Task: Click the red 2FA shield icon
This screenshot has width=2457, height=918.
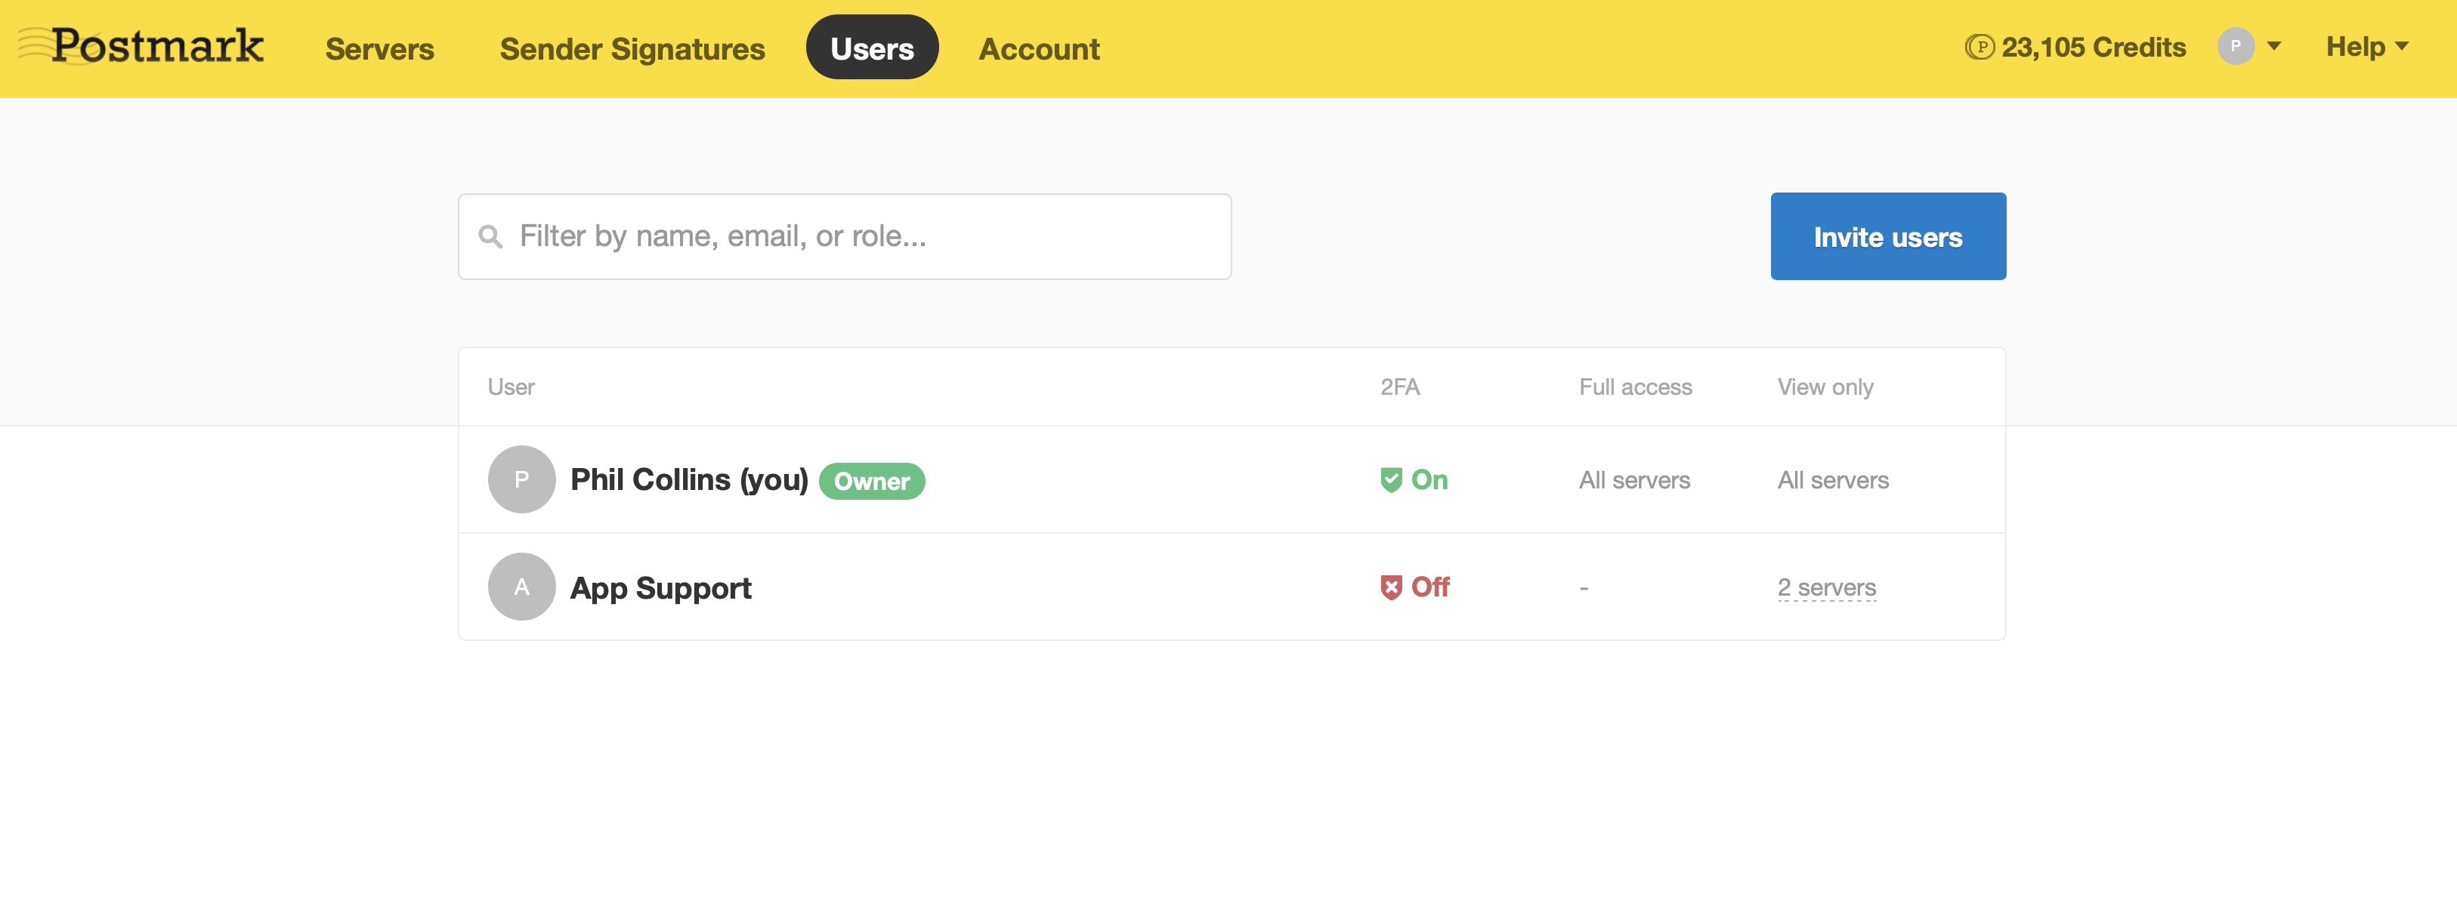Action: pos(1391,587)
